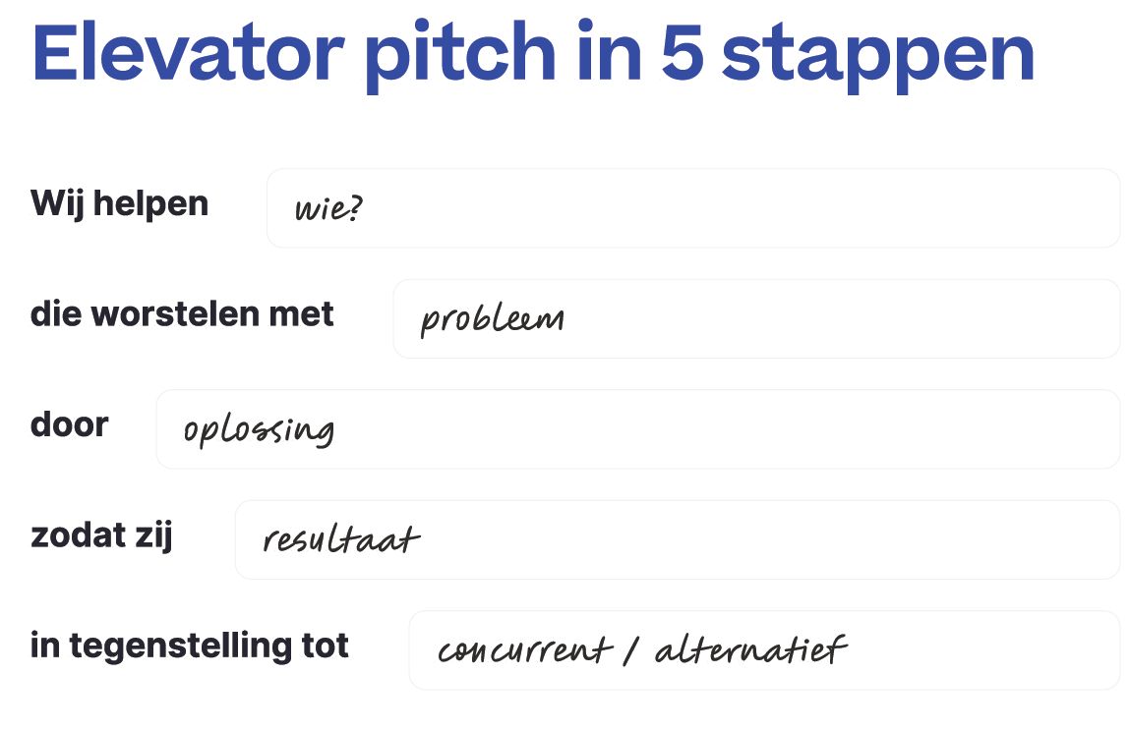The height and width of the screenshot is (731, 1129).
Task: Focus the input field beside 'Wij helpen'
Action: (692, 208)
